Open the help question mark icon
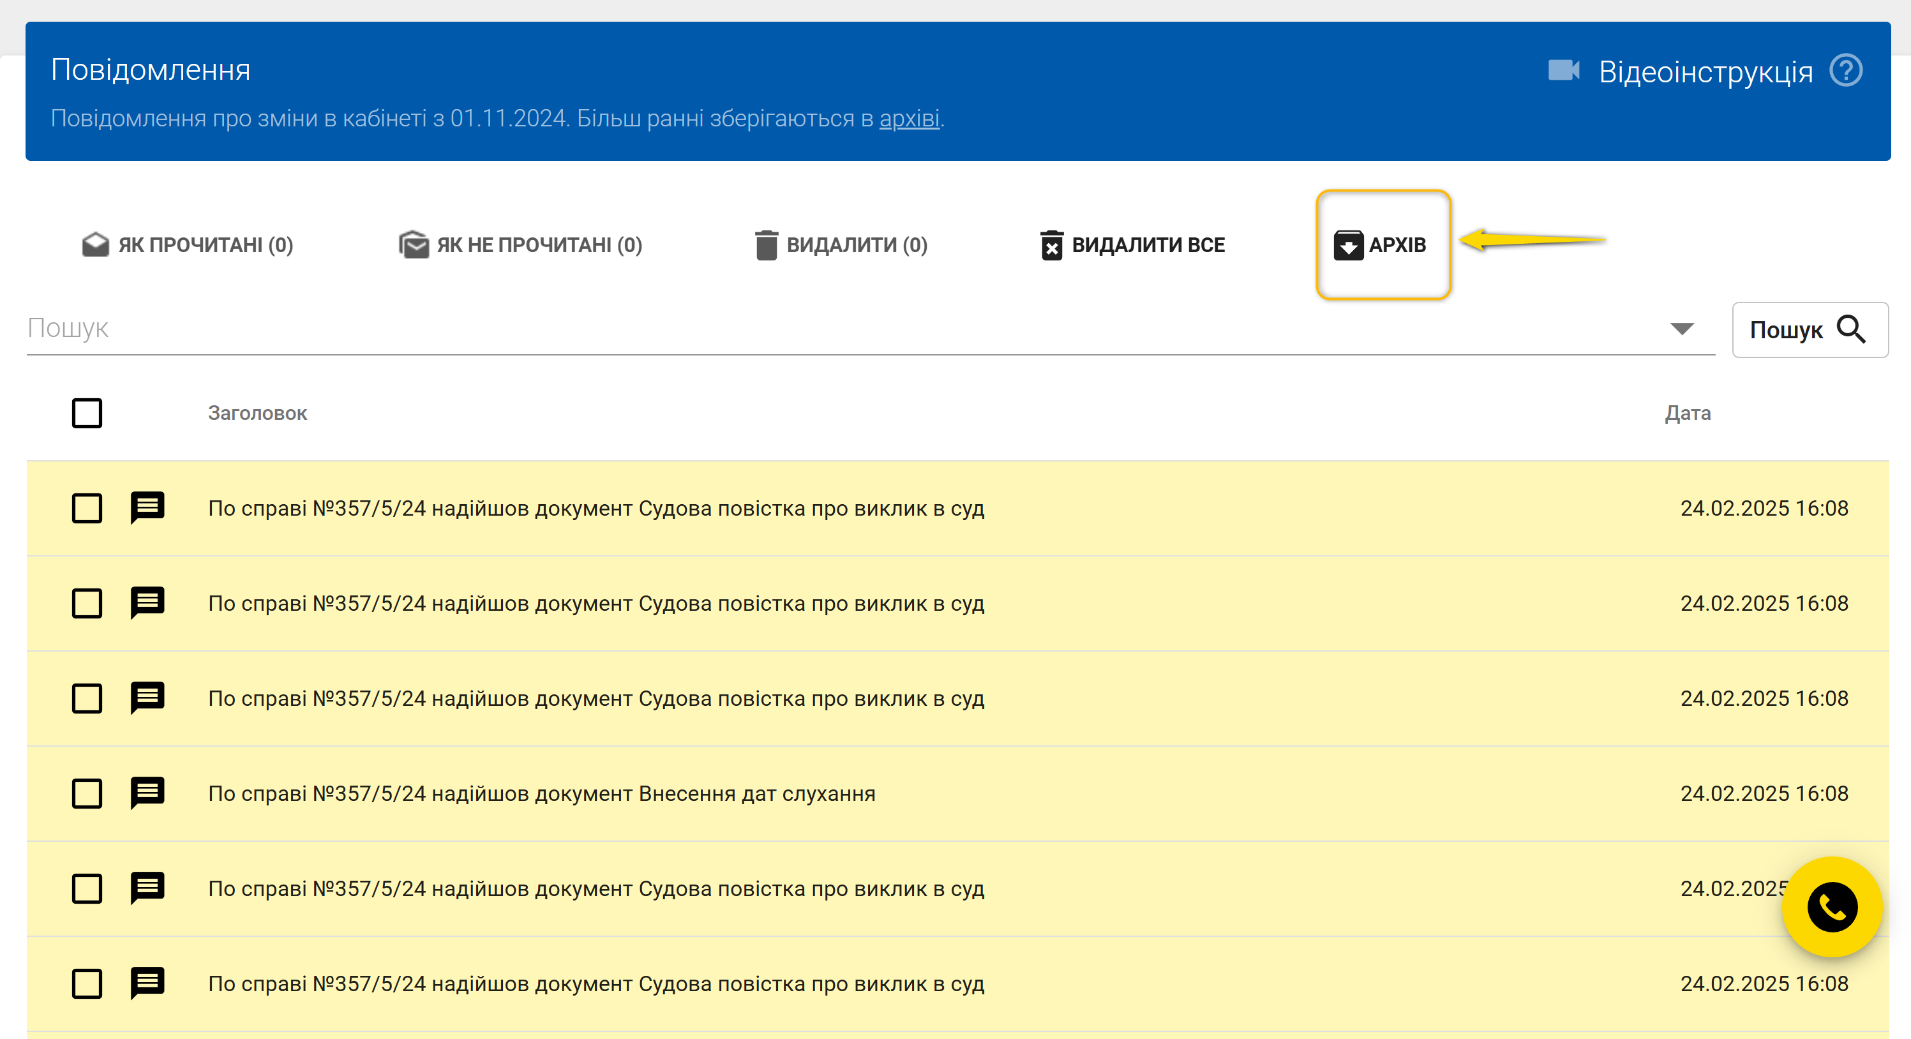The image size is (1911, 1039). pyautogui.click(x=1846, y=71)
